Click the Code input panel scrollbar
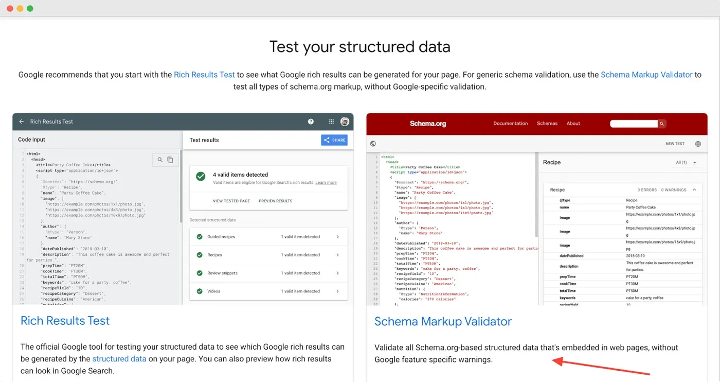Image resolution: width=720 pixels, height=382 pixels. coord(181,185)
